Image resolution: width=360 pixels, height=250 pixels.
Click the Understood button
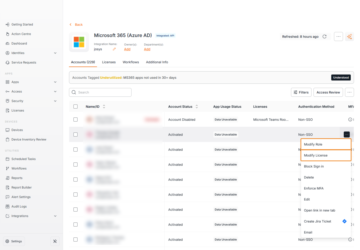pos(341,77)
